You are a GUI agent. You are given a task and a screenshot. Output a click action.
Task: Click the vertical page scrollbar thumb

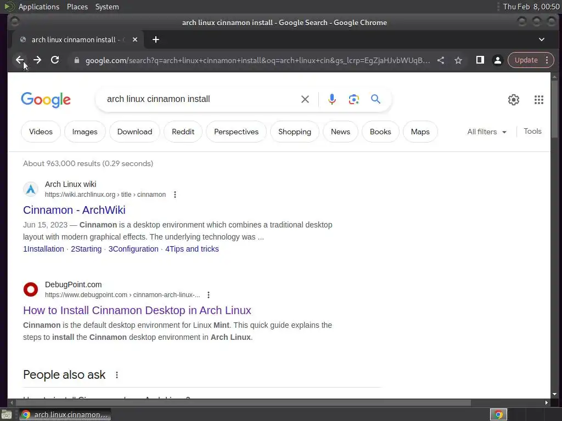click(x=554, y=109)
